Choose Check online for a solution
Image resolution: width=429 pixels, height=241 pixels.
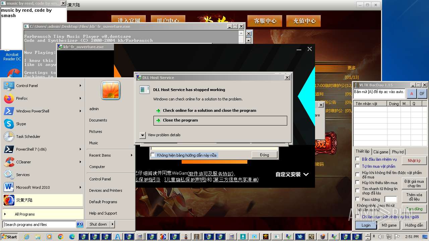click(220, 110)
